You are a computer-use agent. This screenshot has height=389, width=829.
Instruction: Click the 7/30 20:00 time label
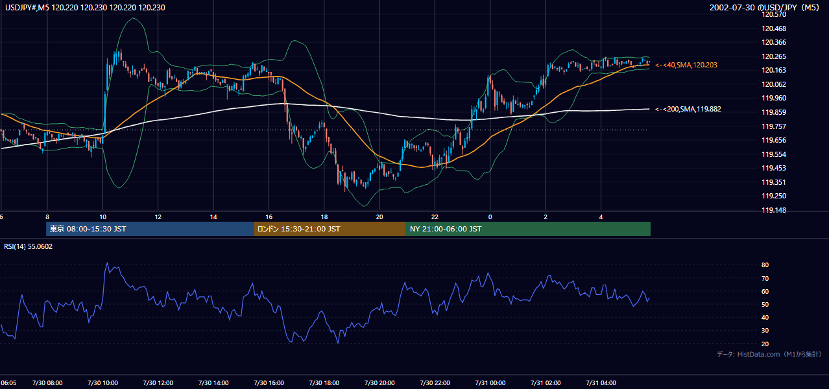(x=379, y=383)
